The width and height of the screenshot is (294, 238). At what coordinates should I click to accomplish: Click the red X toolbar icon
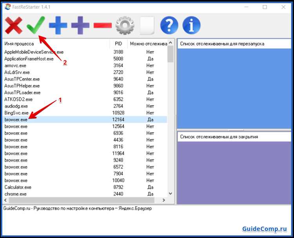click(x=13, y=26)
